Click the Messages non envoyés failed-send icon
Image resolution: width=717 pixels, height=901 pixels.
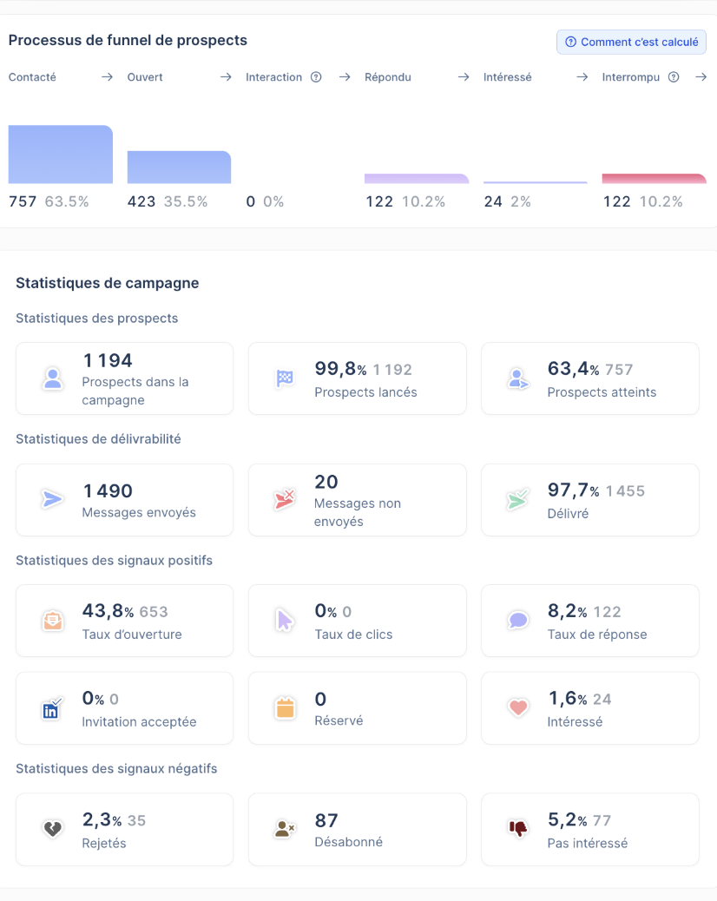pyautogui.click(x=285, y=499)
